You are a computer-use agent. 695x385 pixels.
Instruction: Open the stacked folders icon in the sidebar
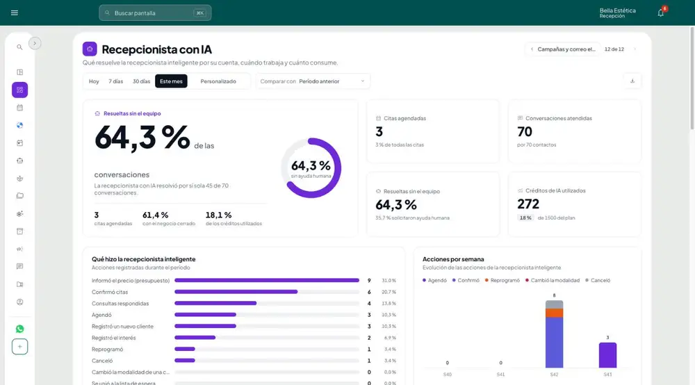pos(19,196)
